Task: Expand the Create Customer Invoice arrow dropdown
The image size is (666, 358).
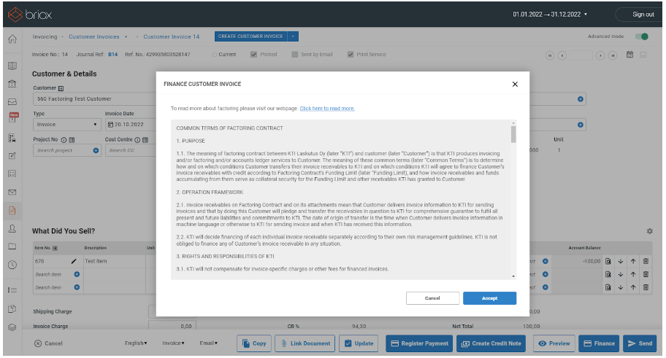Action: 294,36
